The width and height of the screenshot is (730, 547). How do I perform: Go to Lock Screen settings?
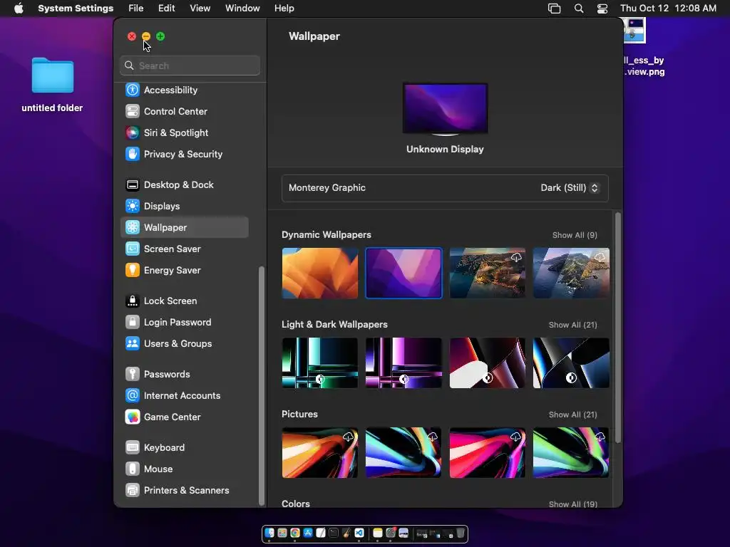185,301
